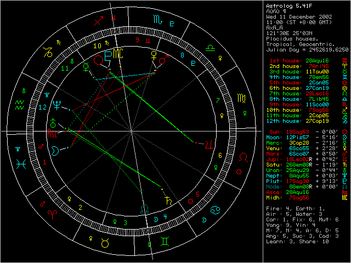The image size is (351, 263).
Task: Select the large cyan Pluto glyph beside MC
Action: tap(108, 56)
